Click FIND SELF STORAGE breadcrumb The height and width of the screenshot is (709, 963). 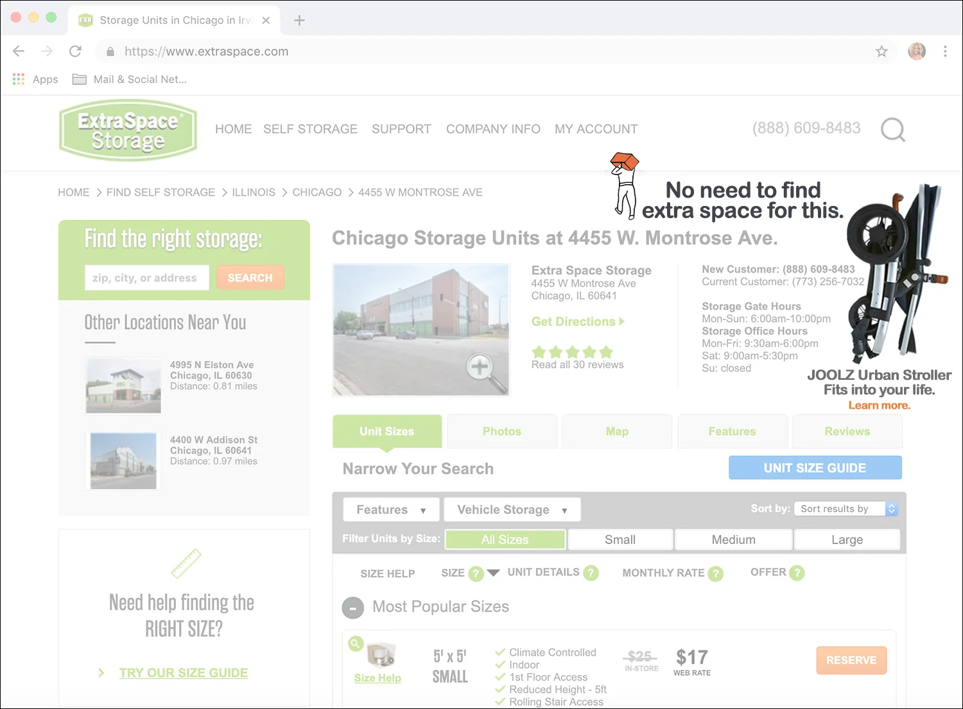tap(160, 192)
